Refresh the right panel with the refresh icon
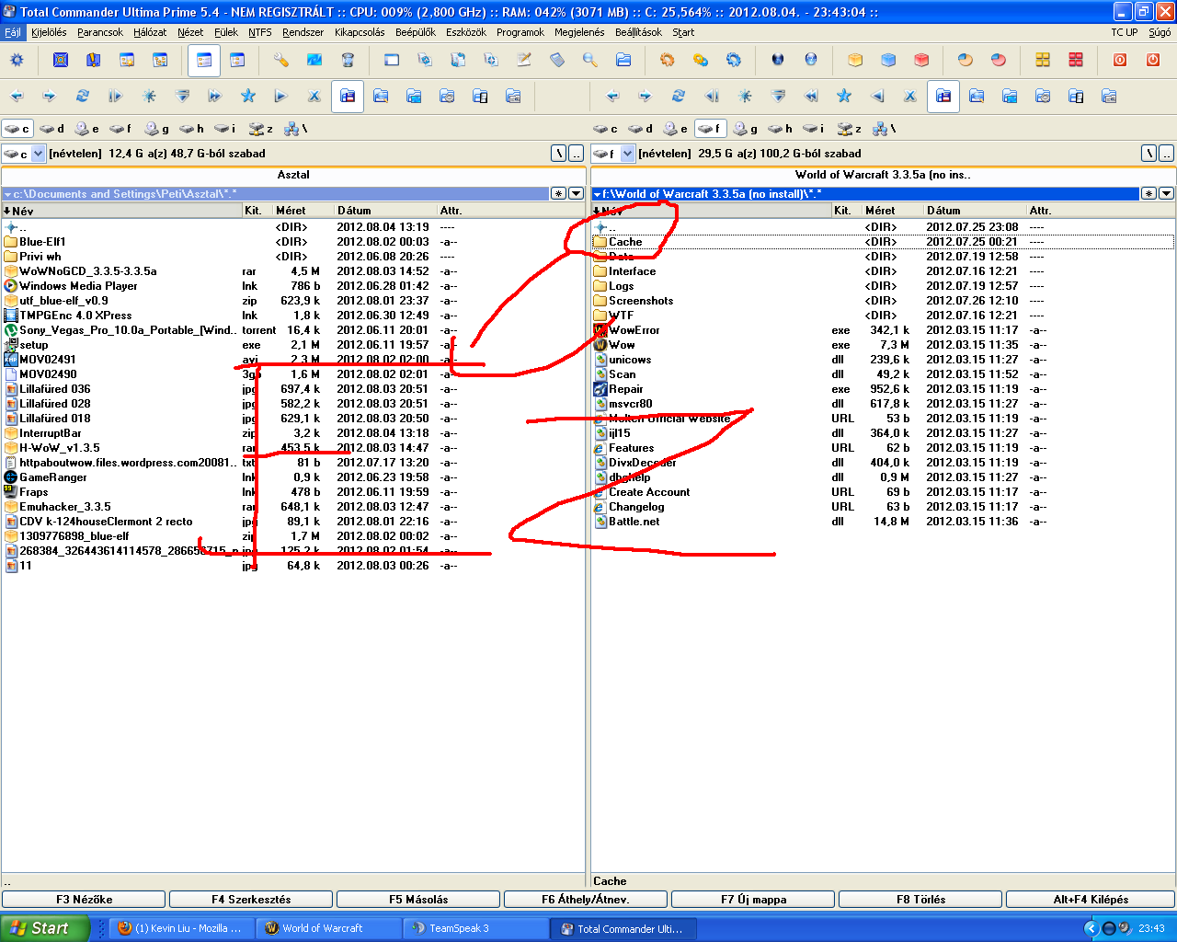Viewport: 1177px width, 942px height. pyautogui.click(x=679, y=96)
